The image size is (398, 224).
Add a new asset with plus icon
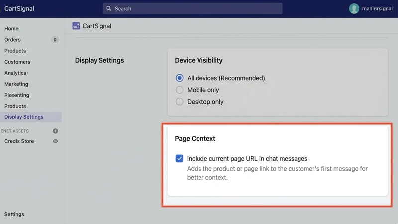[55, 131]
